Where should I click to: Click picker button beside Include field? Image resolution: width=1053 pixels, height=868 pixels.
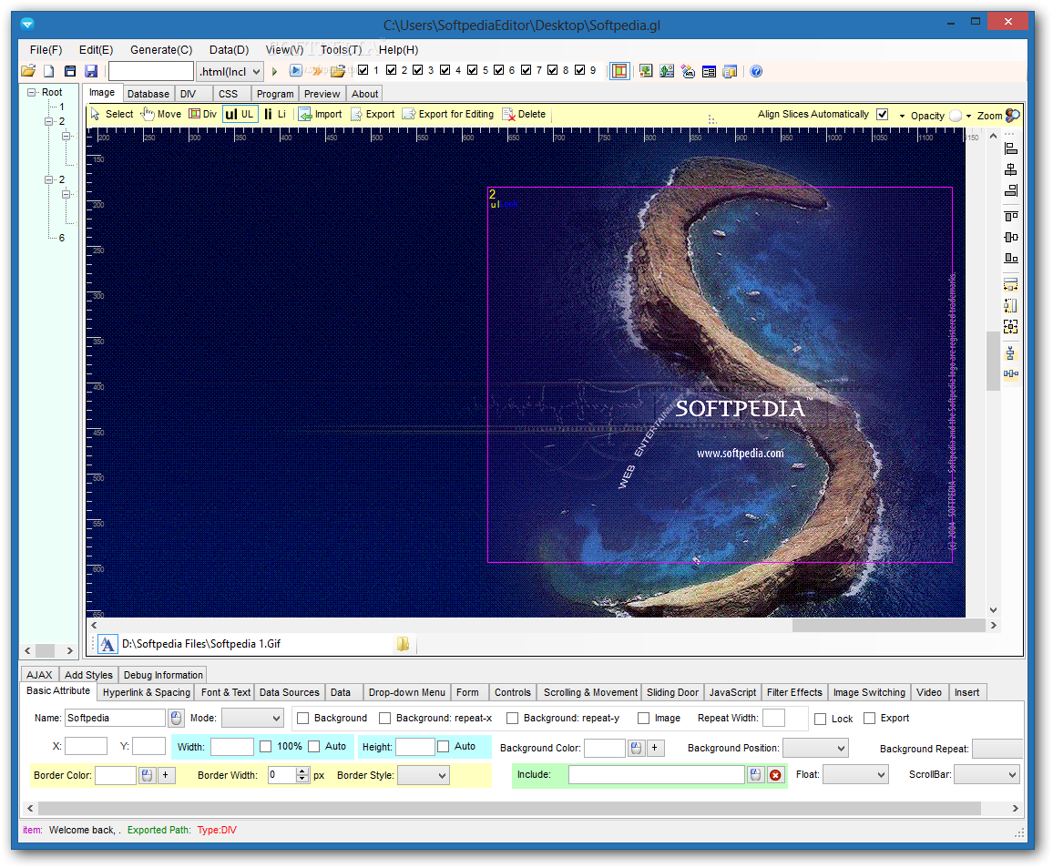pos(756,775)
